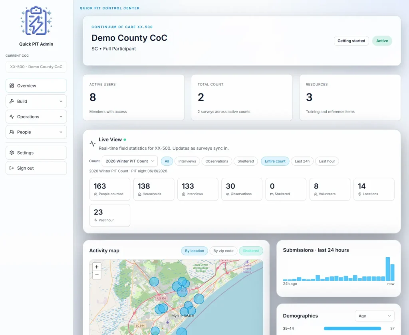Zoom in on the activity map

point(97,267)
